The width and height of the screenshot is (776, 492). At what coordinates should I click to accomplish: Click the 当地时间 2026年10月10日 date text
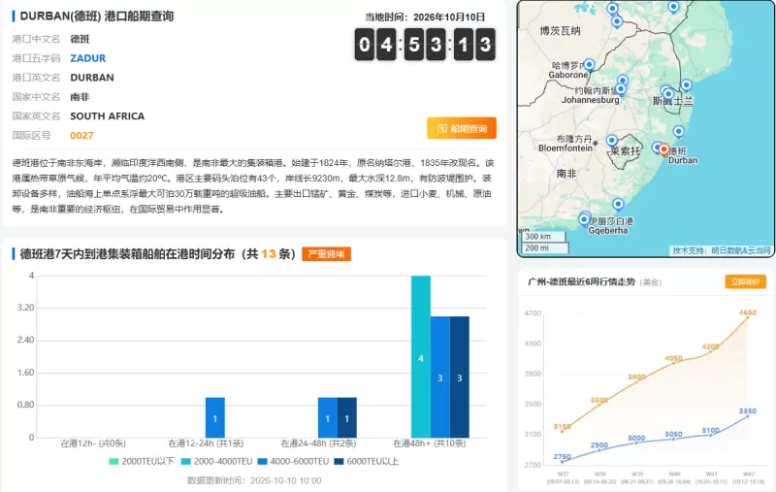[x=425, y=17]
